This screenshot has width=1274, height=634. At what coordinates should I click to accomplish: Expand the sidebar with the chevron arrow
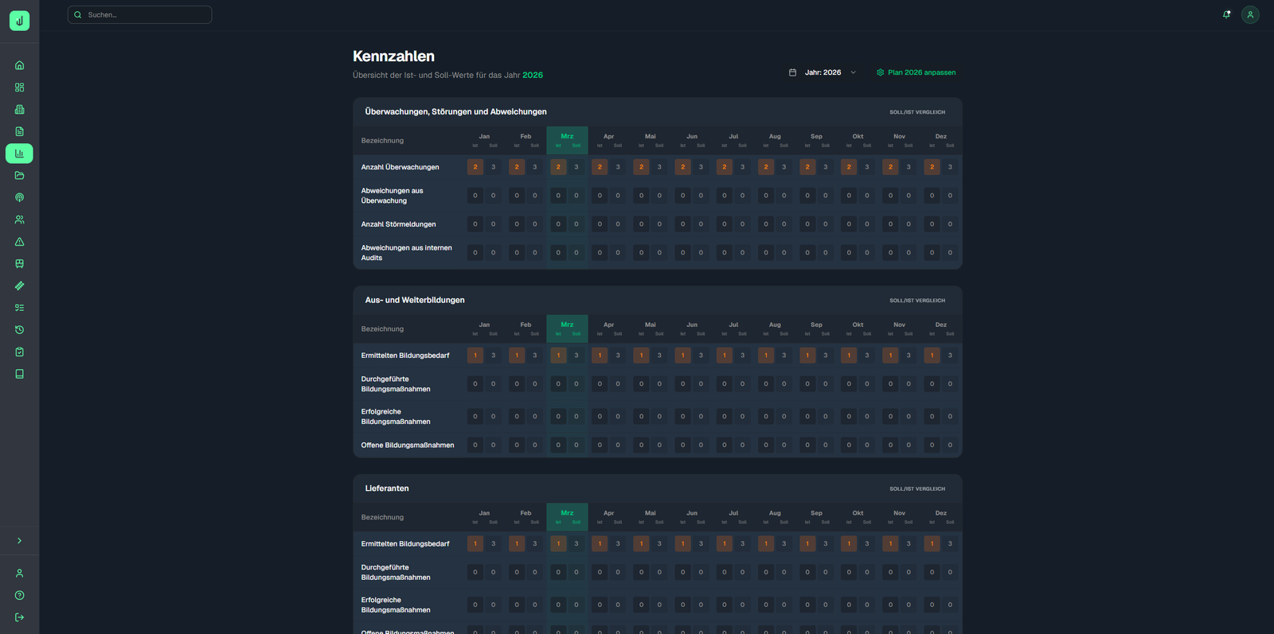pyautogui.click(x=19, y=541)
